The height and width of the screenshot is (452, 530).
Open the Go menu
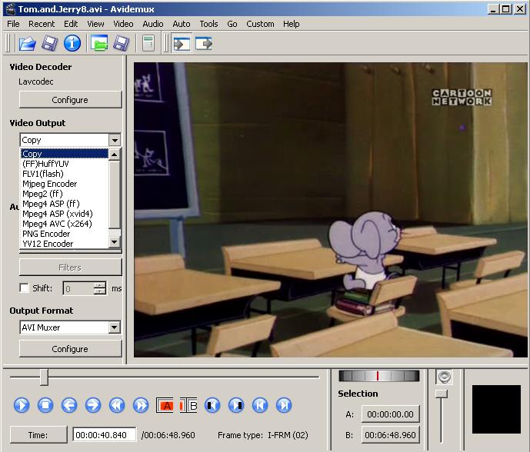pos(232,24)
